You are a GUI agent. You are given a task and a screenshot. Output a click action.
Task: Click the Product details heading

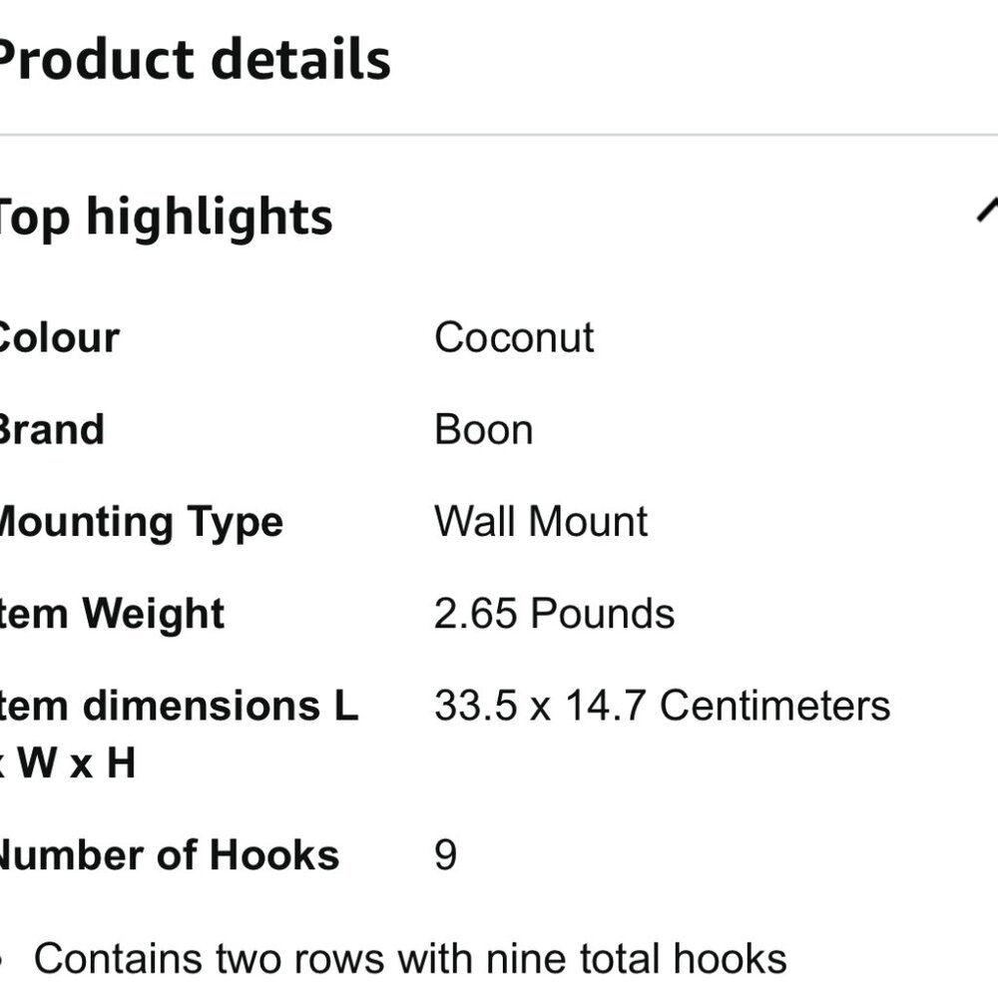(195, 59)
